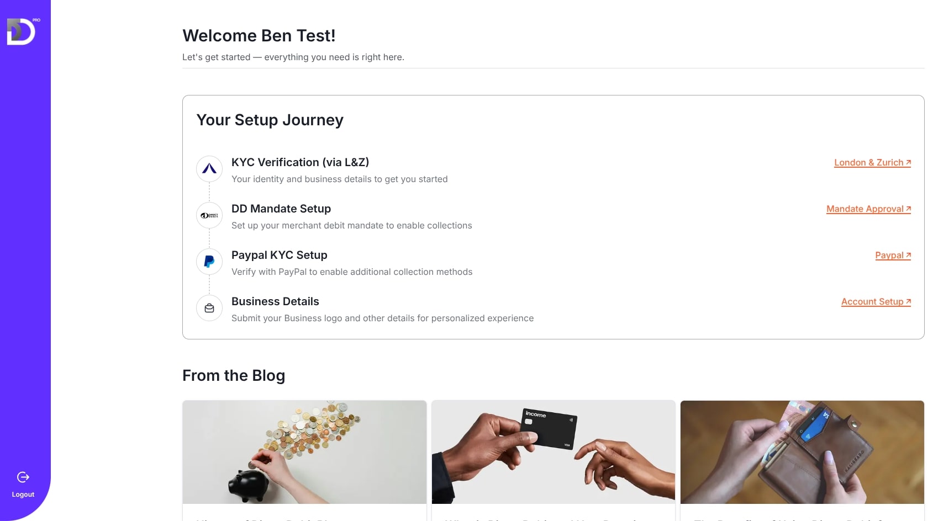Viewport: 933px width, 521px height.
Task: Click the DD Pro logo in sidebar
Action: click(x=23, y=31)
